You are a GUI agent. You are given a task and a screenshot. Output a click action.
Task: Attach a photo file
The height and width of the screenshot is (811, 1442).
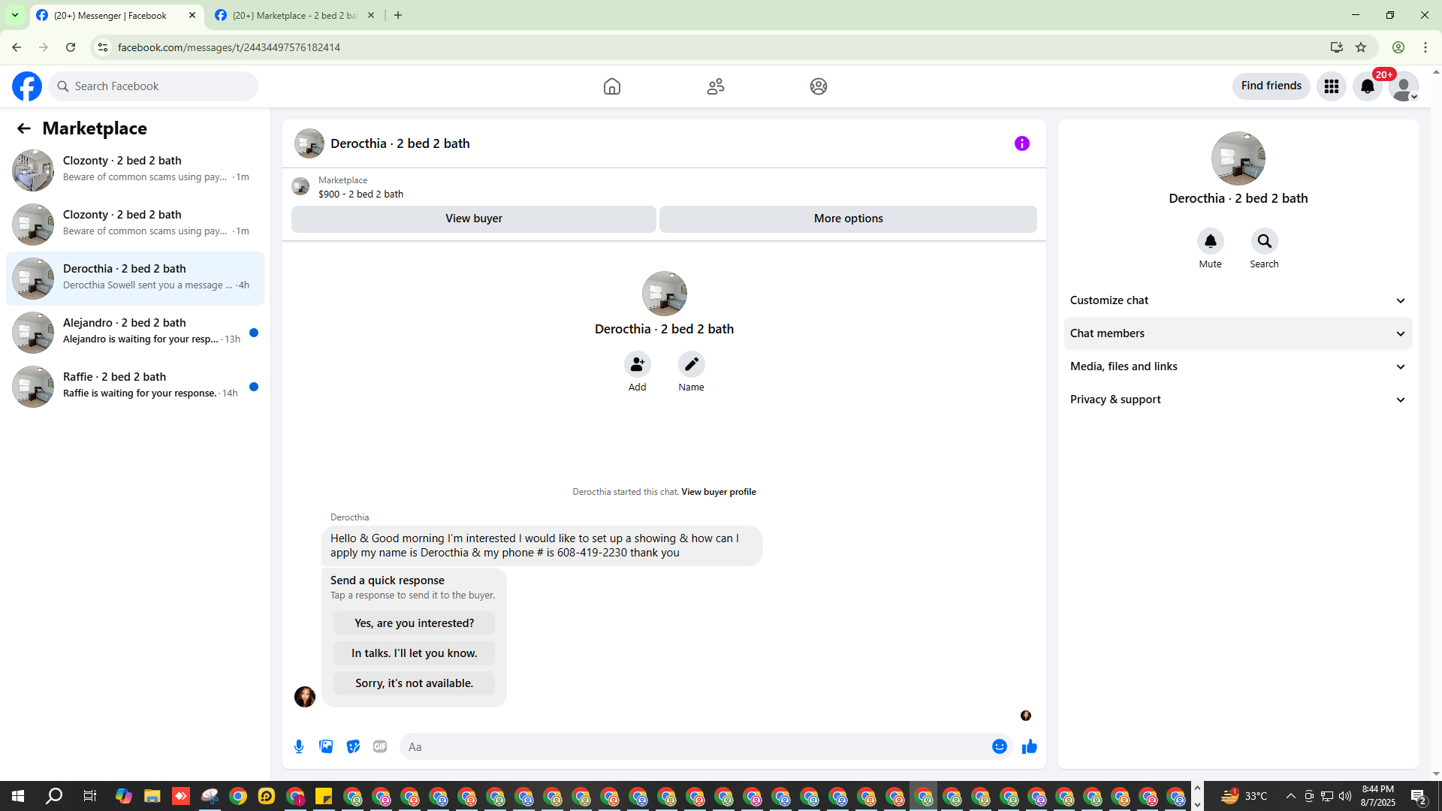click(326, 746)
